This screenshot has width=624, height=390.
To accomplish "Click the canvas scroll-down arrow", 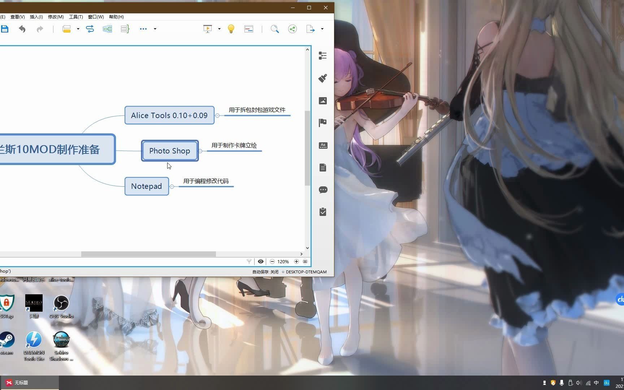I will point(308,248).
